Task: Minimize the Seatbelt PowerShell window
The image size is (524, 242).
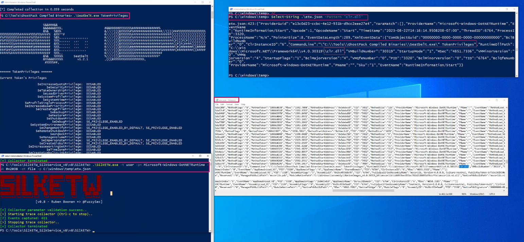Action: coord(195,2)
